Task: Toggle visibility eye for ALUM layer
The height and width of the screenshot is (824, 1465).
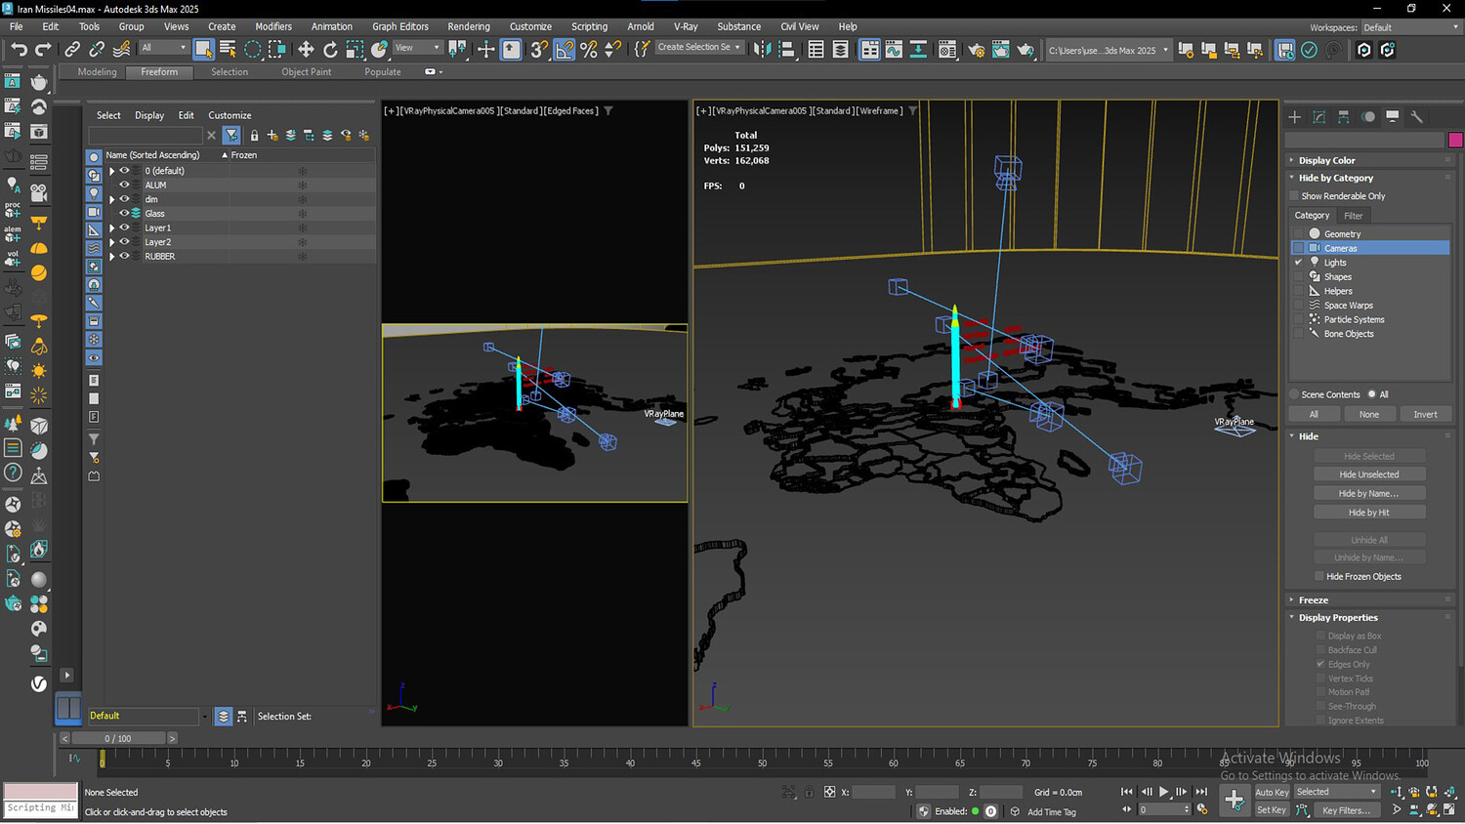Action: coord(124,185)
